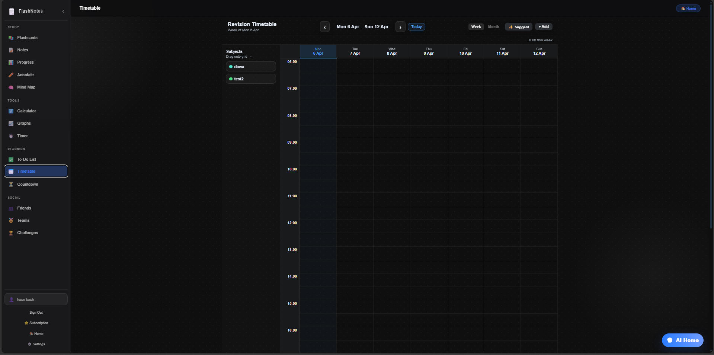
Task: Click the Mind Map brain icon
Action: (11, 87)
